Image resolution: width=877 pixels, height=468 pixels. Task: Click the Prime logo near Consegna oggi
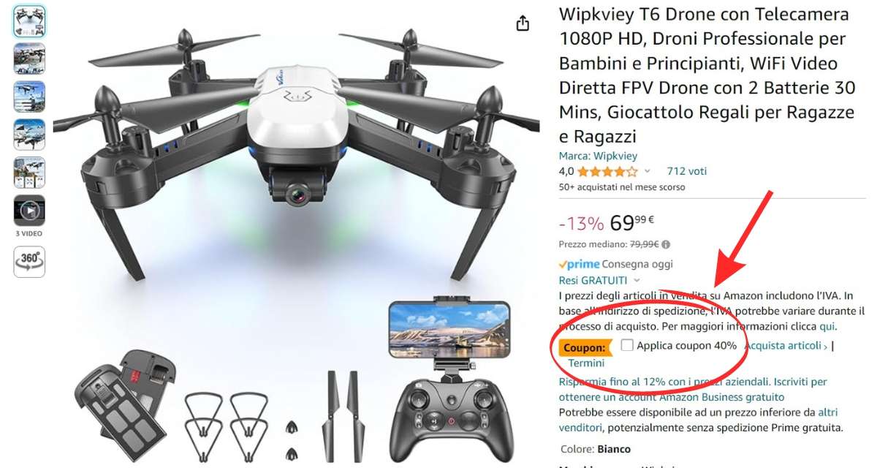point(579,264)
